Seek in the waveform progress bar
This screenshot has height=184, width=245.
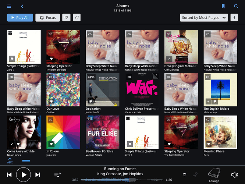pyautogui.click(x=122, y=180)
